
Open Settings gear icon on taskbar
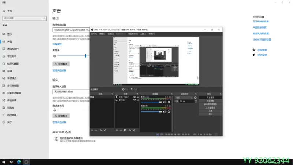(11, 162)
